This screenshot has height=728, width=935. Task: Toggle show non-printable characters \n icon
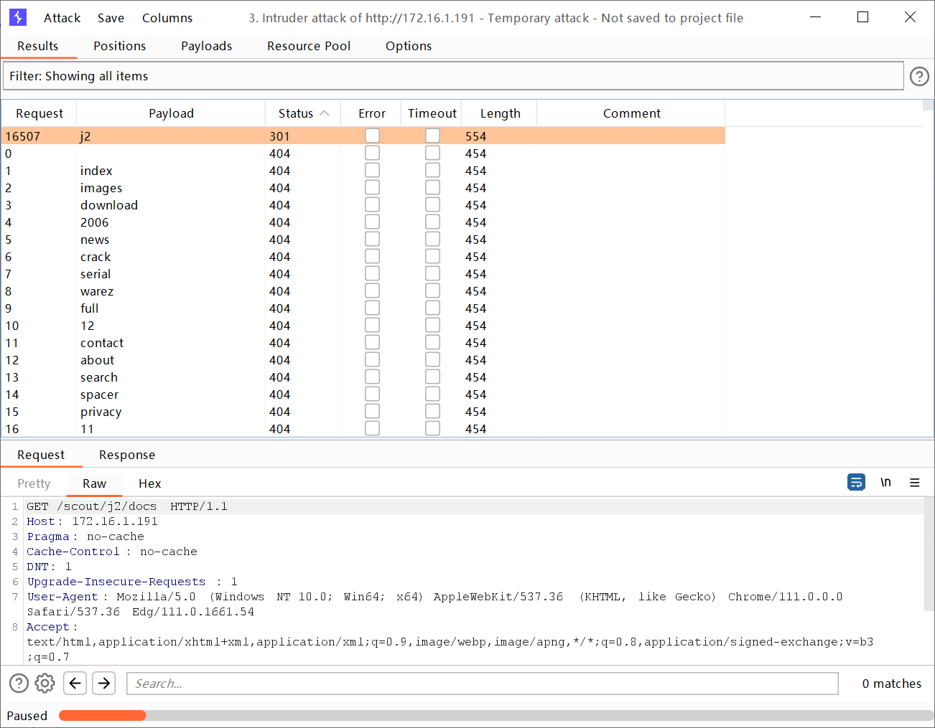885,483
